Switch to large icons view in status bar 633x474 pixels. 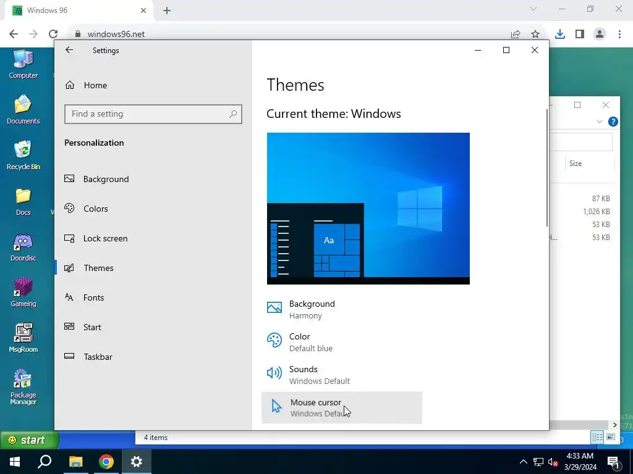[610, 438]
